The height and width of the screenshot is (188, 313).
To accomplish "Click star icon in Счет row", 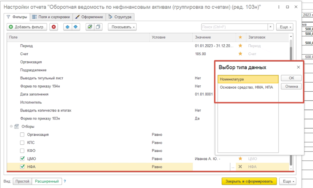I will pos(240,54).
